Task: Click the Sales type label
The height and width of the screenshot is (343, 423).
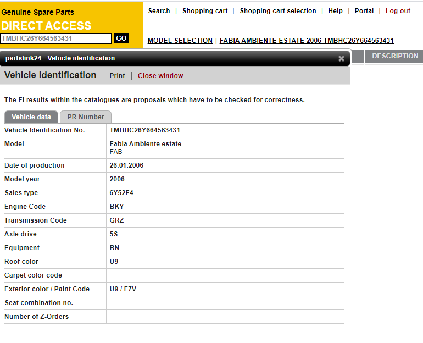Action: point(21,193)
